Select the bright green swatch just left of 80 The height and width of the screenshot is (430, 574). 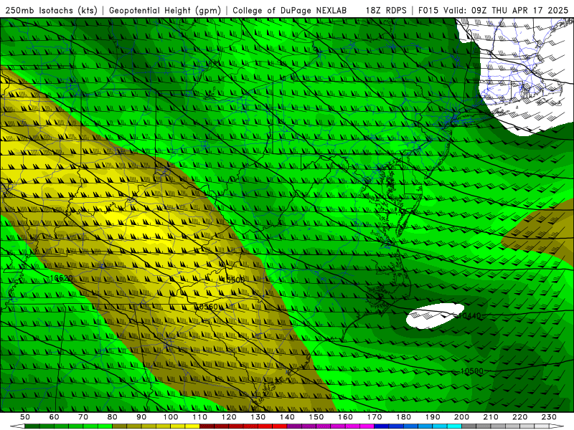pyautogui.click(x=105, y=426)
